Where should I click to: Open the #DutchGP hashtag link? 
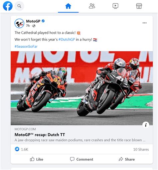(67, 40)
